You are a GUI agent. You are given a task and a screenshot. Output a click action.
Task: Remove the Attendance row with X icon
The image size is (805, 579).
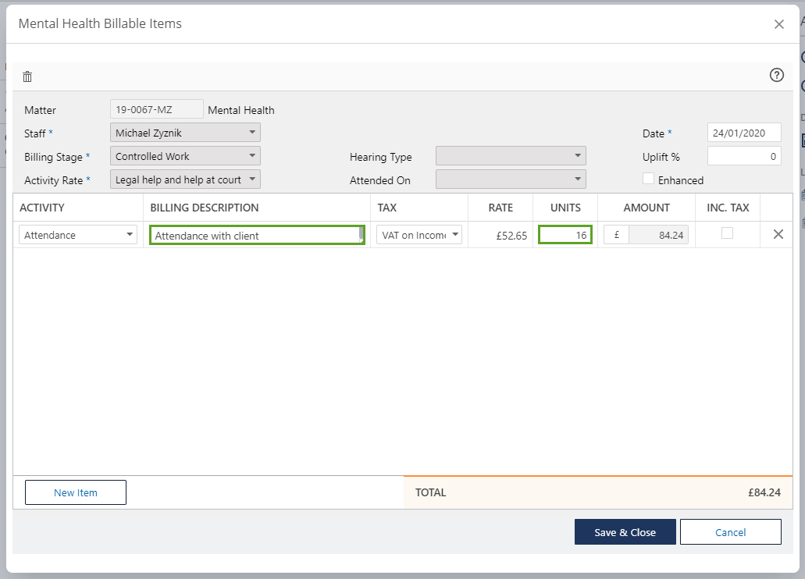[x=778, y=234]
